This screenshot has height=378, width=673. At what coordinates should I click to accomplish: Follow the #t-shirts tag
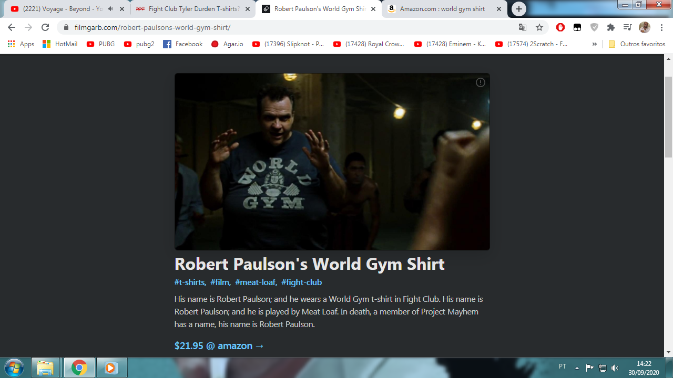coord(190,282)
